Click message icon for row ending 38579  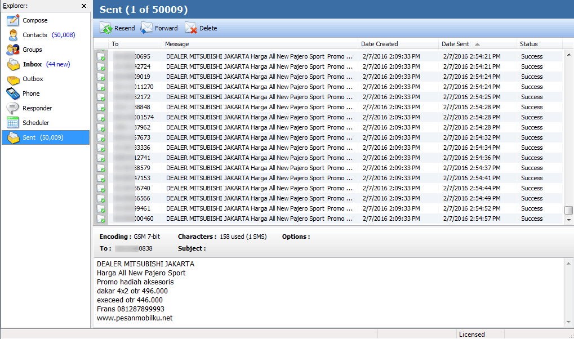pos(101,168)
